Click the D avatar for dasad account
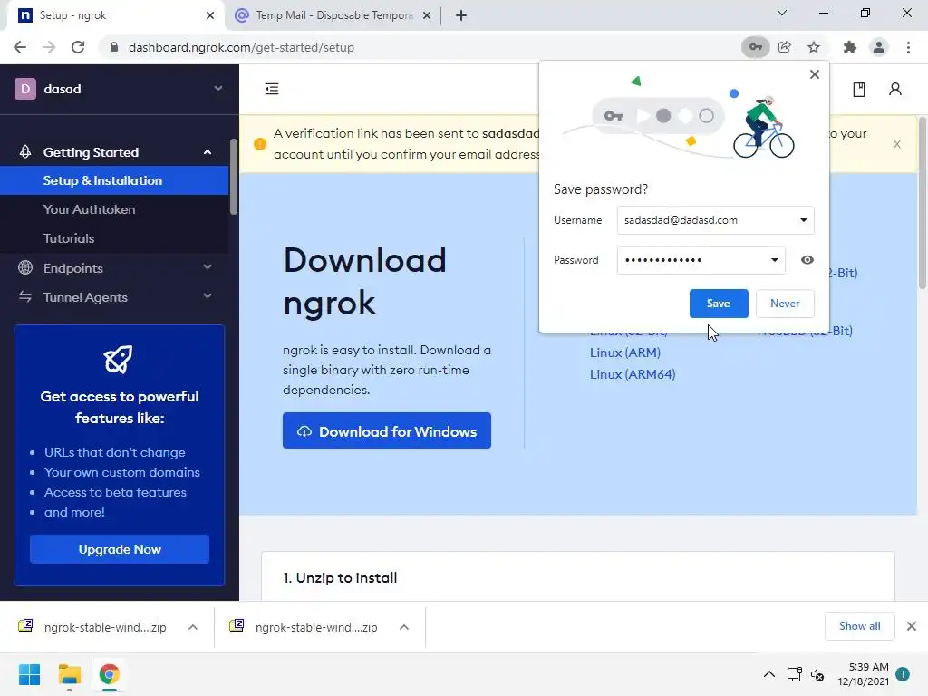928x696 pixels. coord(24,89)
